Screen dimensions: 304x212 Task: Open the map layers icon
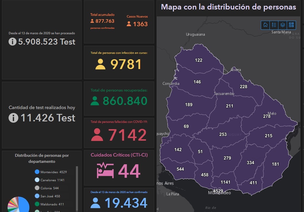click(283, 25)
